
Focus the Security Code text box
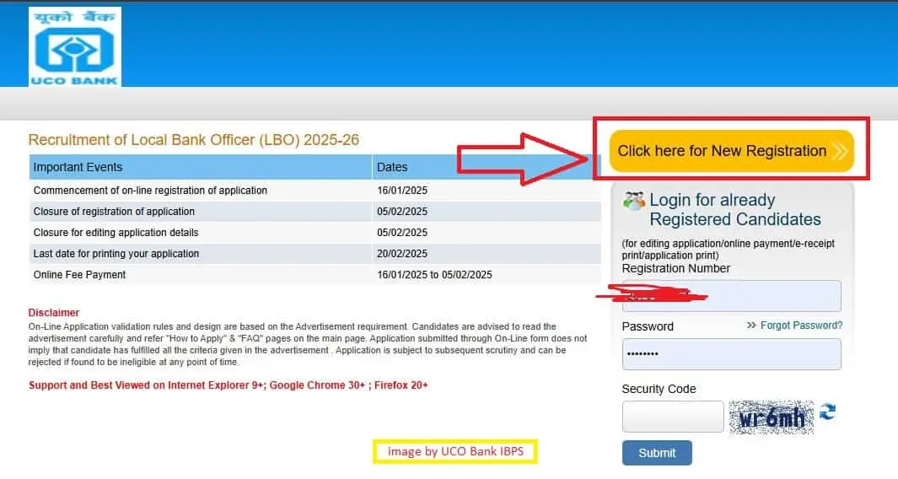673,417
